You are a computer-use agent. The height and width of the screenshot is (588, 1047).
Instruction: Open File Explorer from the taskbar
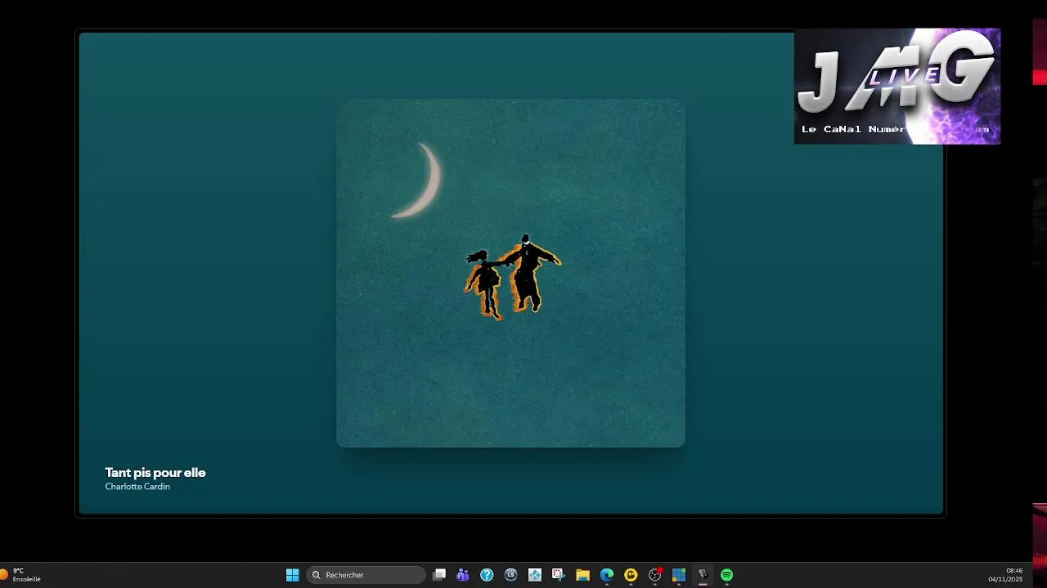click(582, 575)
